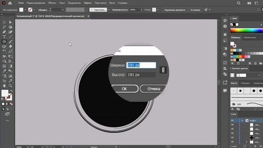
Task: Select the Free Transform tool
Action: (x=10, y=56)
